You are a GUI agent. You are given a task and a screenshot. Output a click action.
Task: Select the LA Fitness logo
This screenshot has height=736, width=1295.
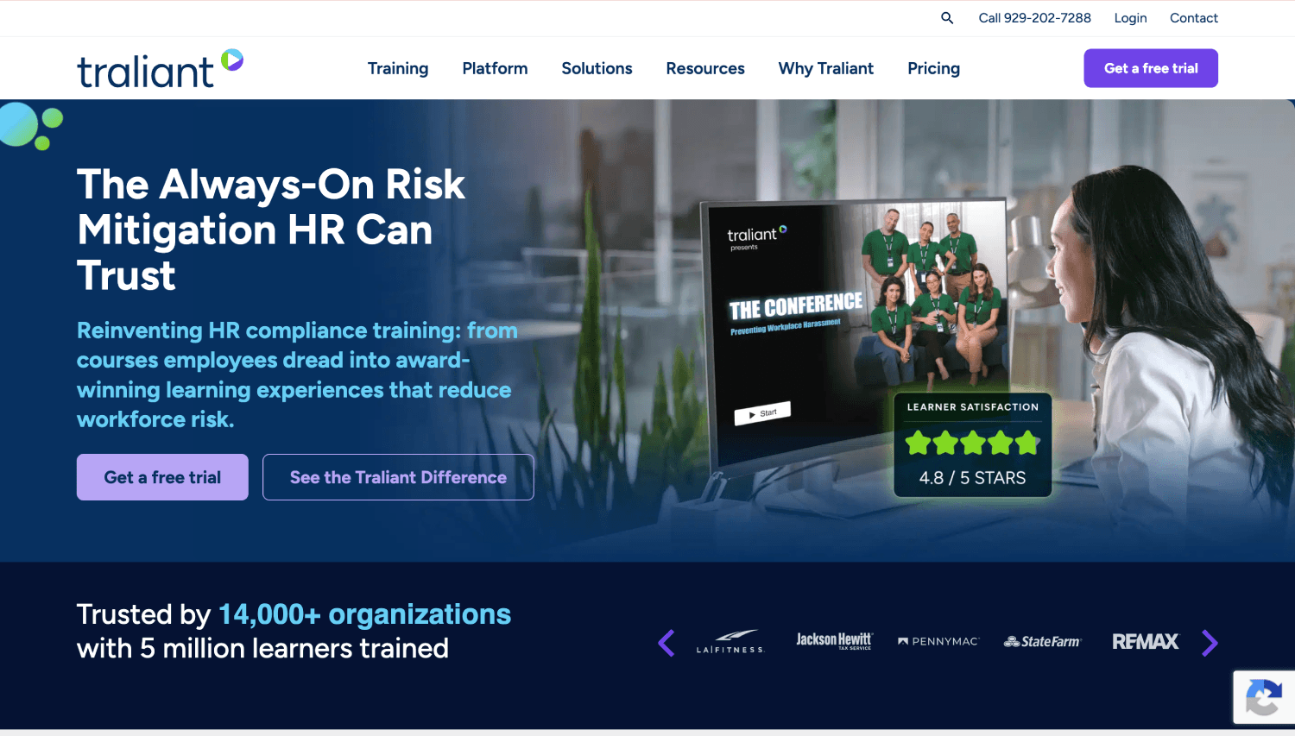pyautogui.click(x=730, y=642)
